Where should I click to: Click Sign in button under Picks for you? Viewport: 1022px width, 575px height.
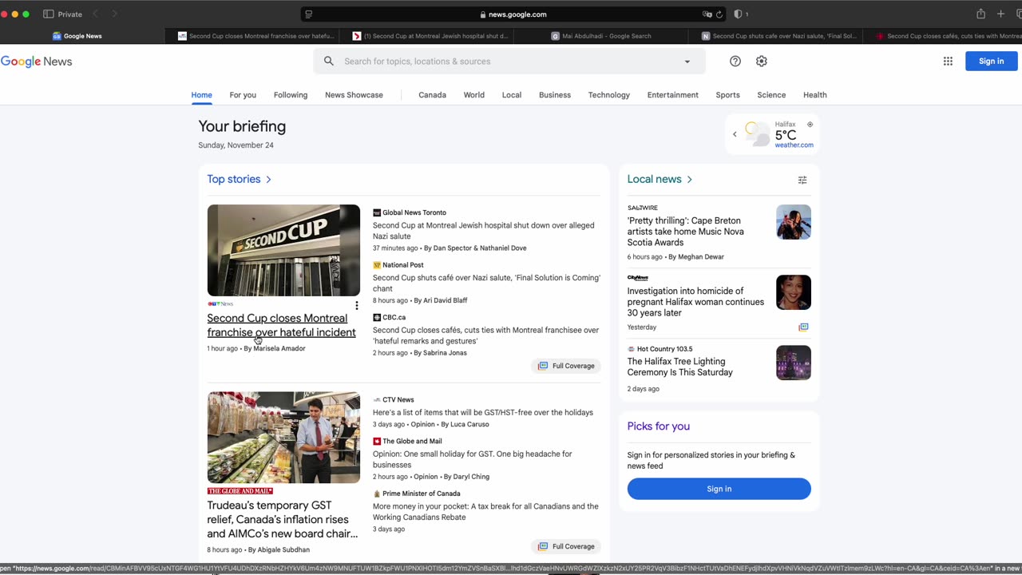(719, 489)
